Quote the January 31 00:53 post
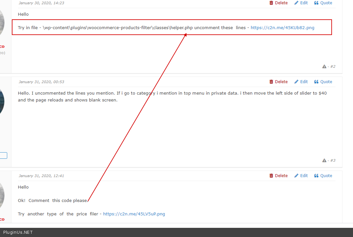 [x=323, y=82]
